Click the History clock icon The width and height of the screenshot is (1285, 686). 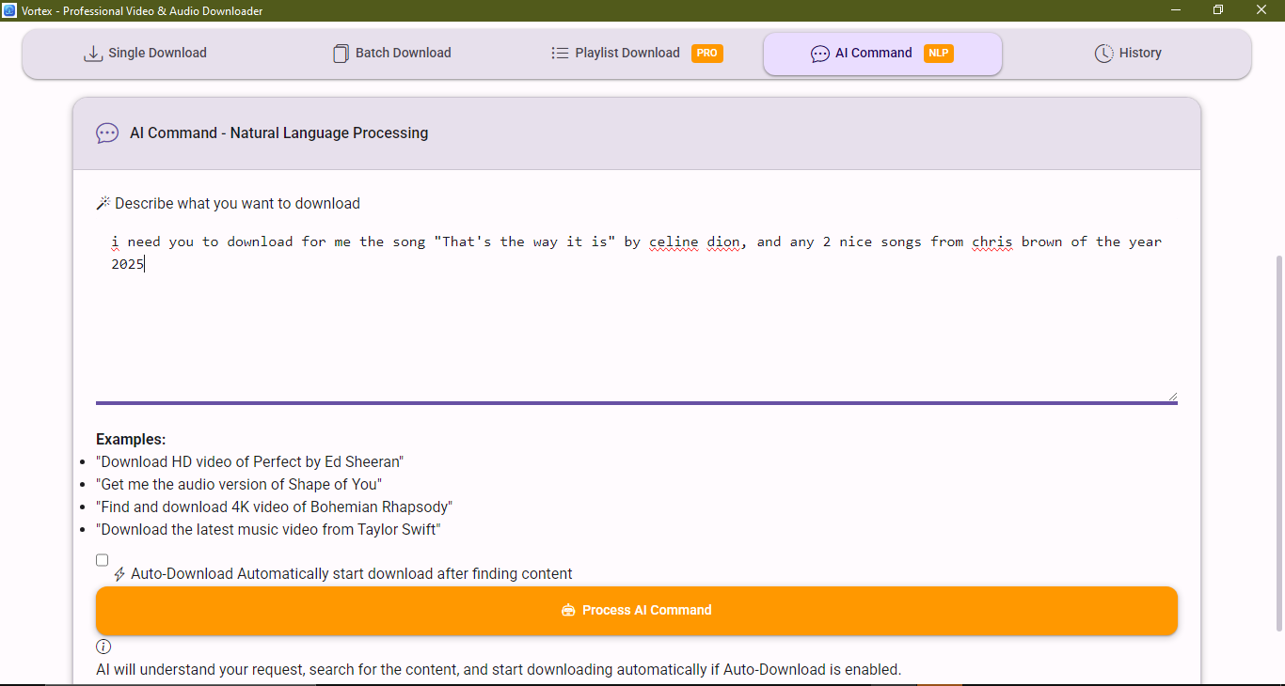pos(1103,54)
